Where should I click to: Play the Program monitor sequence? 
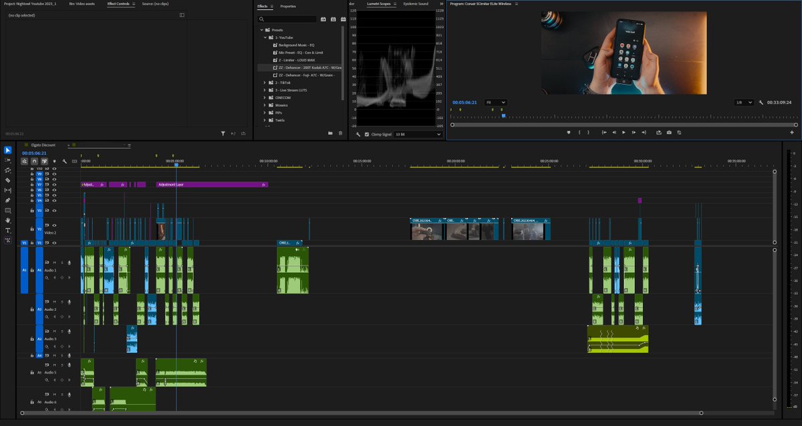pyautogui.click(x=624, y=132)
